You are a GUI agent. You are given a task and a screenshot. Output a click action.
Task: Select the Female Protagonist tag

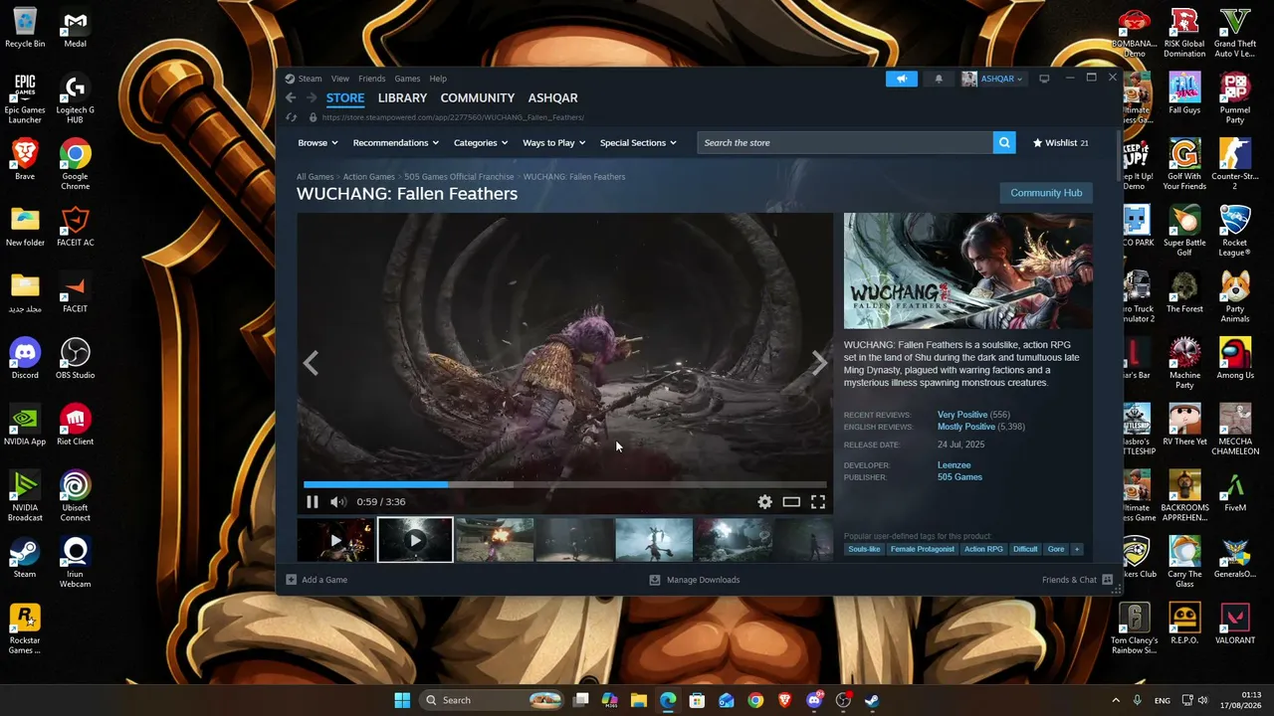click(923, 549)
